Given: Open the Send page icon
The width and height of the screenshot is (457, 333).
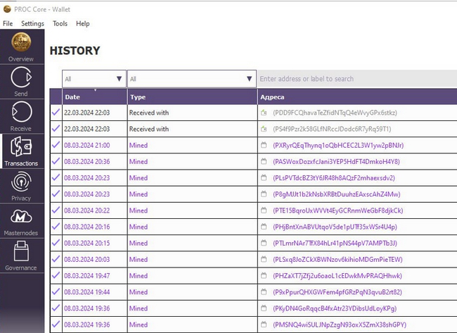Looking at the screenshot, I should pos(21,80).
